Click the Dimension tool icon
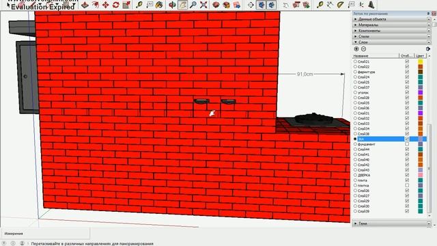 [x=330, y=5]
